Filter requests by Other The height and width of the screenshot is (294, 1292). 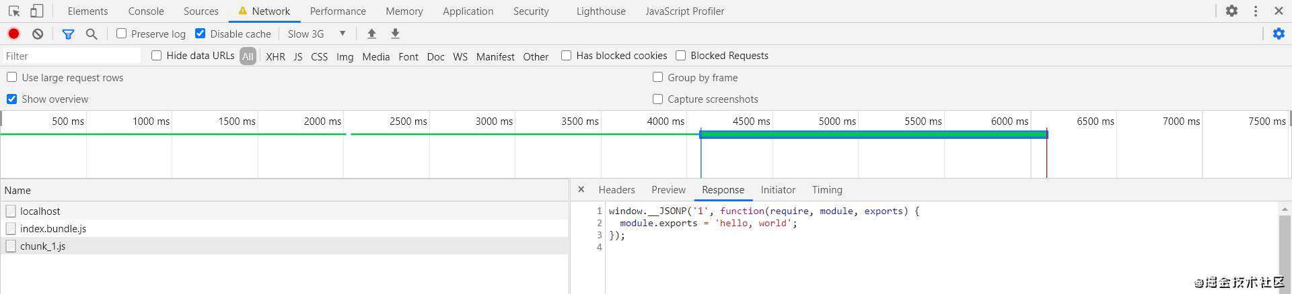point(536,56)
